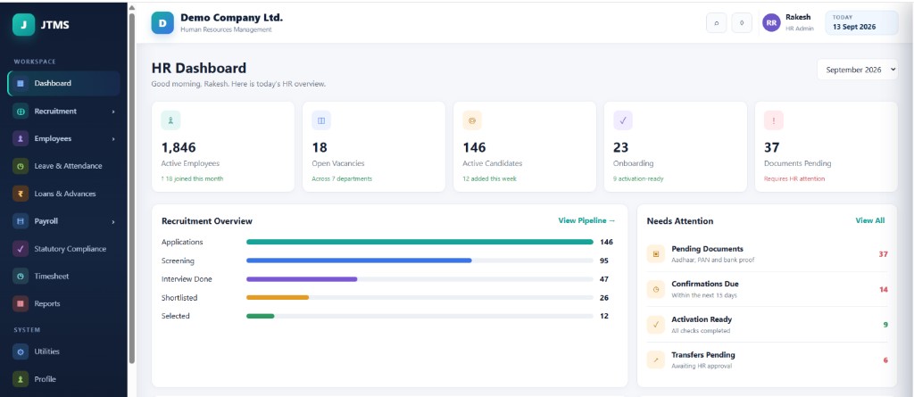Click the Onboarding checkmark card icon
The width and height of the screenshot is (914, 397).
click(x=622, y=120)
